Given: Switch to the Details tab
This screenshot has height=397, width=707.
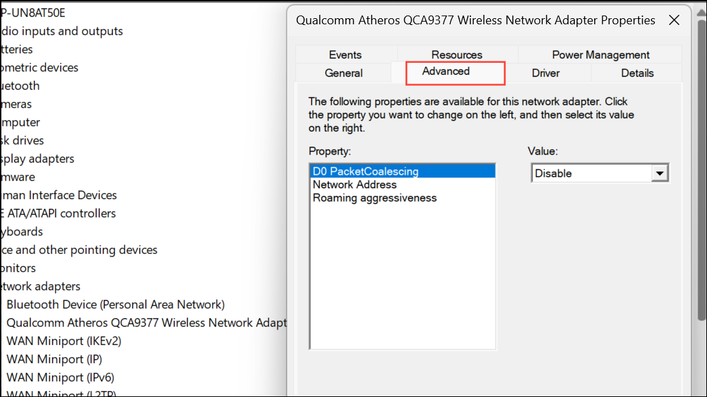Looking at the screenshot, I should pos(637,73).
